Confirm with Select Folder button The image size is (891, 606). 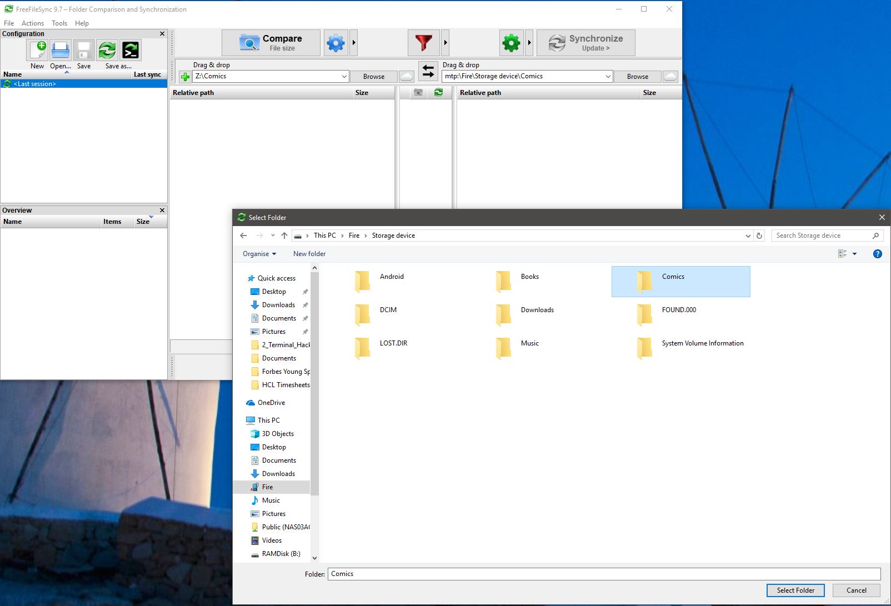click(x=795, y=590)
